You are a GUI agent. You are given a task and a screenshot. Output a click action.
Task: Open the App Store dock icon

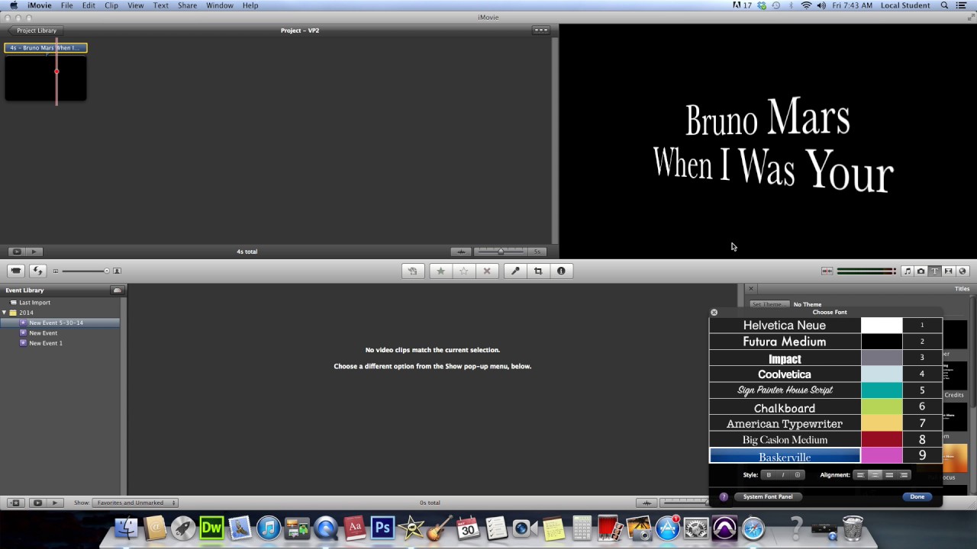tap(668, 528)
